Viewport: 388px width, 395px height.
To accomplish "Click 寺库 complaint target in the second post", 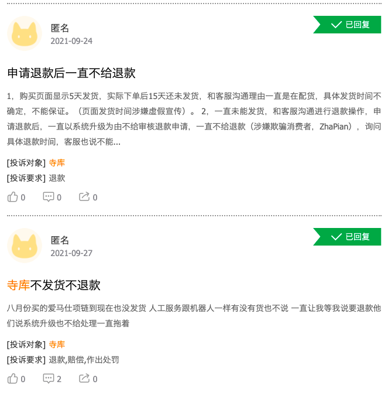I will [57, 345].
